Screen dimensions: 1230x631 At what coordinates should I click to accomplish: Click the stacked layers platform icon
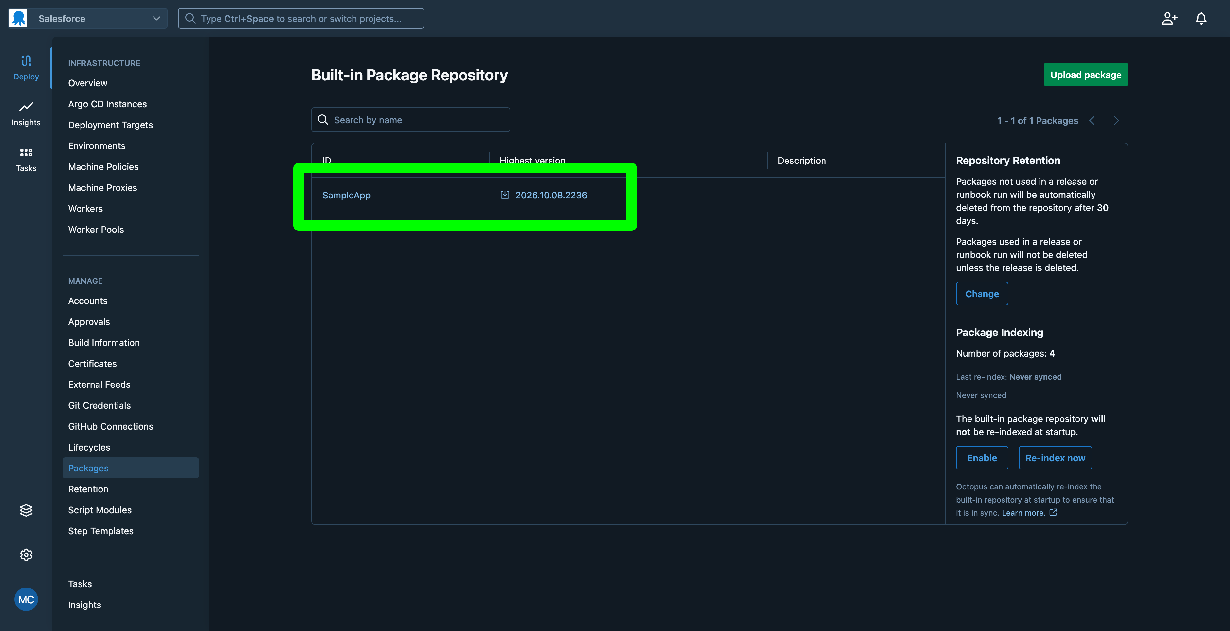point(26,510)
